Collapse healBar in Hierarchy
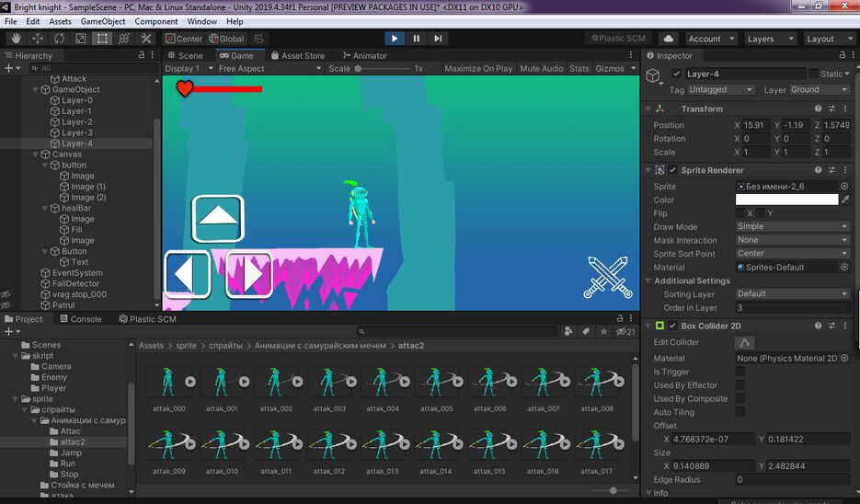Viewport: 860px width, 504px height. [x=45, y=209]
